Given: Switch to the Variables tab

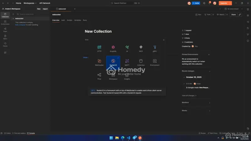Looking at the screenshot, I should 77,20.
